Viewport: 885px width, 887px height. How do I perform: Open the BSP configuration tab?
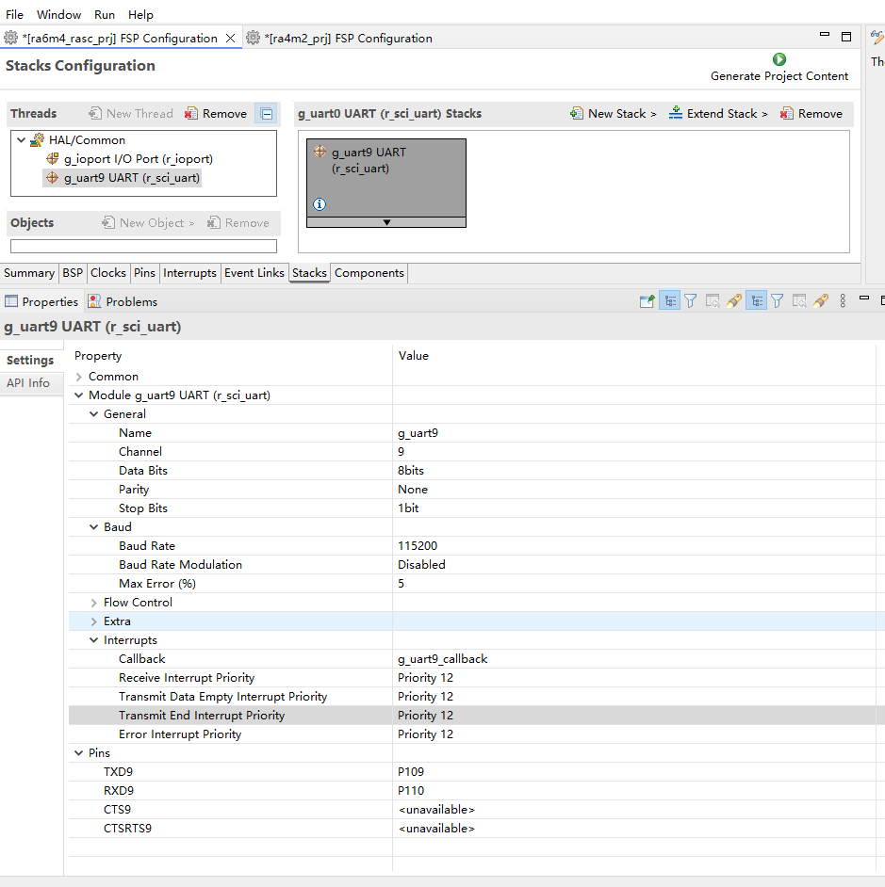(73, 273)
